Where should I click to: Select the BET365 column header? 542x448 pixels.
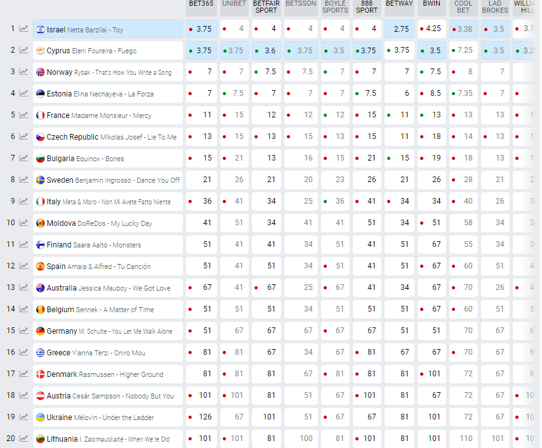(x=201, y=4)
